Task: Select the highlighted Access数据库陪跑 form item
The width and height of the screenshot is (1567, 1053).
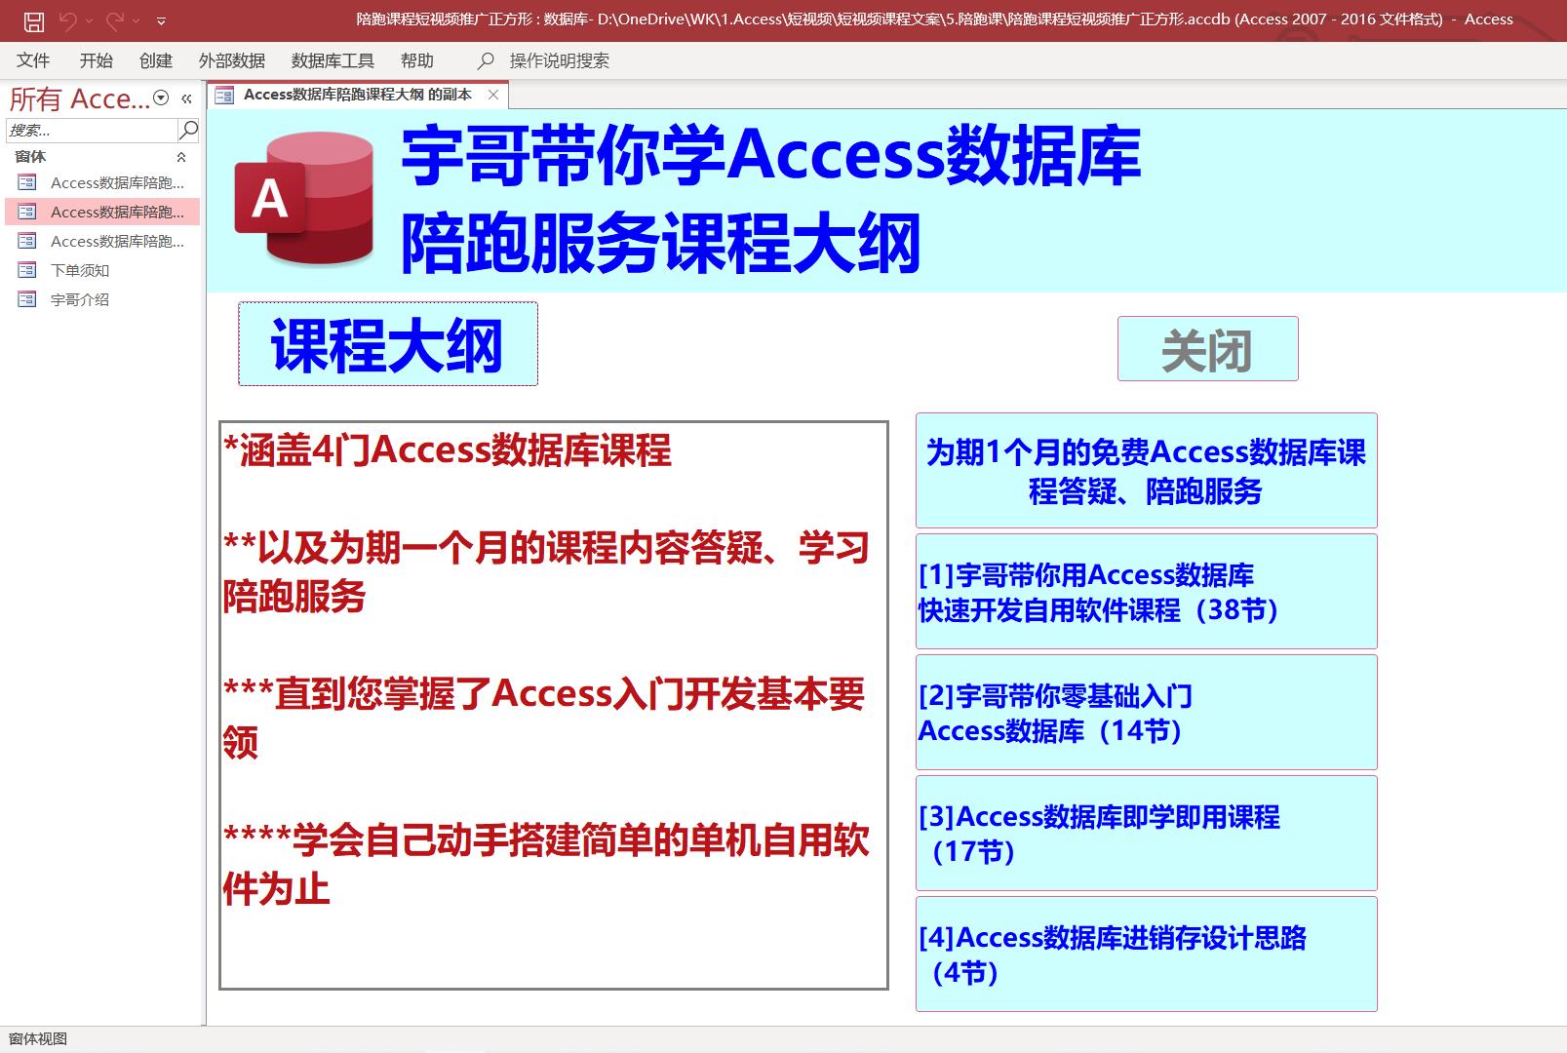Action: (x=102, y=212)
